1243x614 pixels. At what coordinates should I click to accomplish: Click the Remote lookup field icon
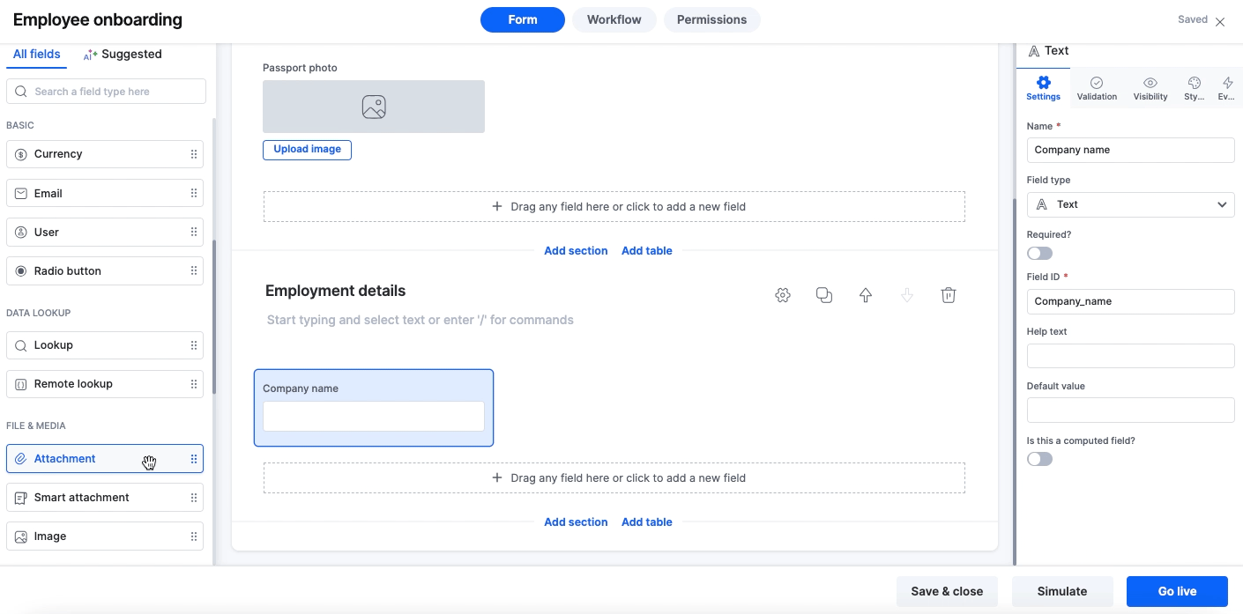pos(21,384)
